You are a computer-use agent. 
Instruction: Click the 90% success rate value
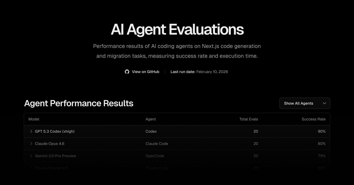click(x=322, y=131)
